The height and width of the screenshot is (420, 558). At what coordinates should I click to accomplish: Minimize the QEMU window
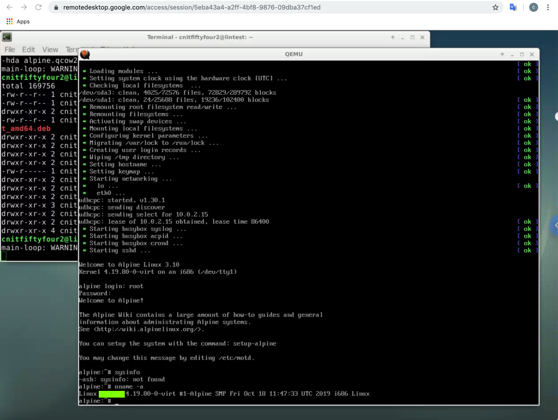tap(512, 54)
